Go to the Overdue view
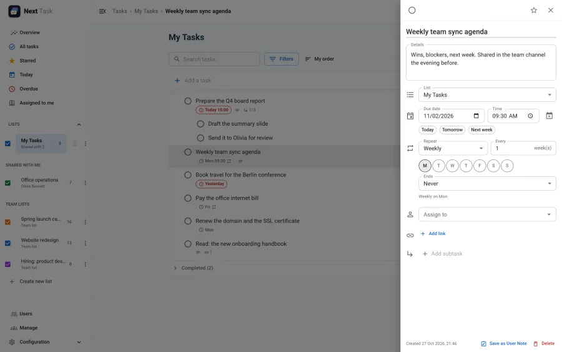 click(29, 89)
